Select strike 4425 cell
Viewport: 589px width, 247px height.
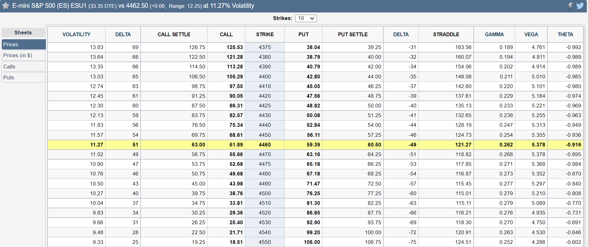coord(265,106)
